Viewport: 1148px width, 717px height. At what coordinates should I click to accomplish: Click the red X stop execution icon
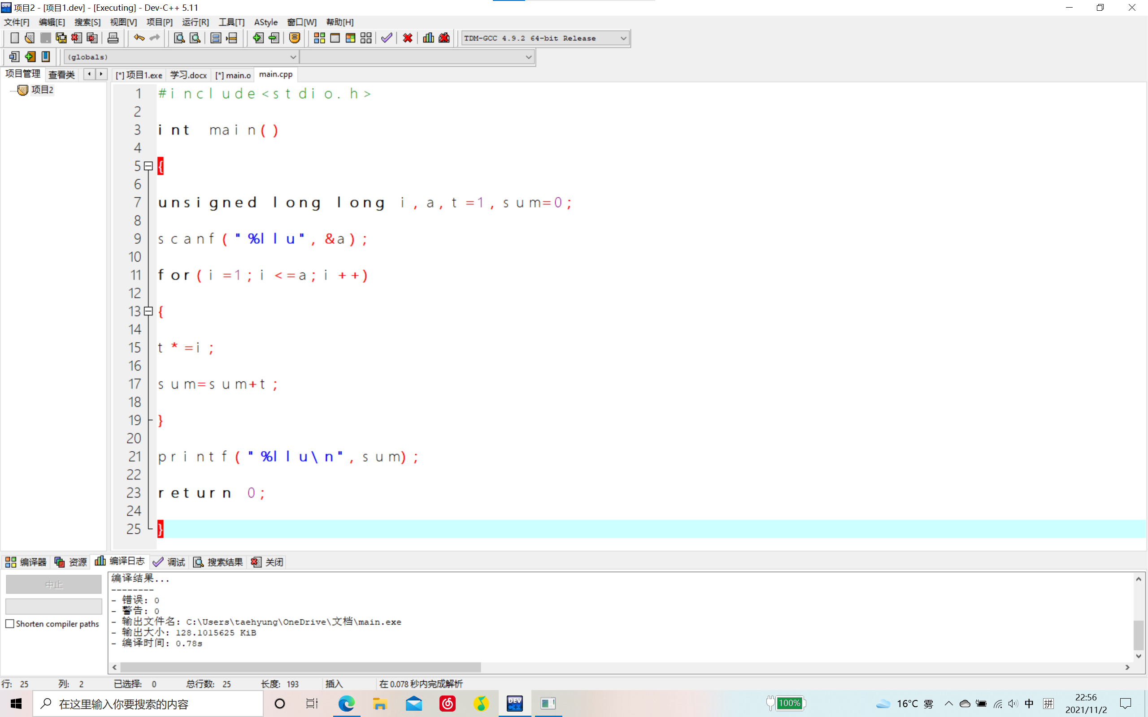(408, 38)
